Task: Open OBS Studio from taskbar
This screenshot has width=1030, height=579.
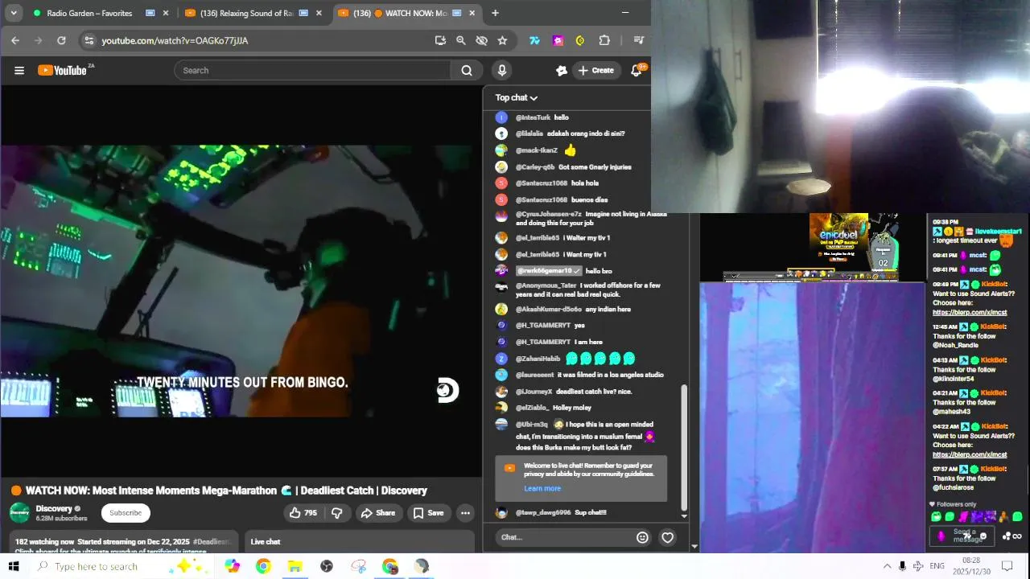Action: click(x=327, y=566)
